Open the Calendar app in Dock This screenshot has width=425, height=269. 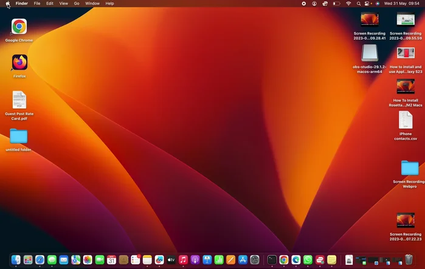point(111,260)
